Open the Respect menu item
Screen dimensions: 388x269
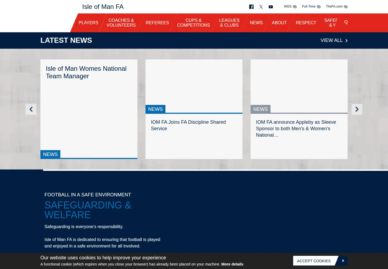point(306,23)
